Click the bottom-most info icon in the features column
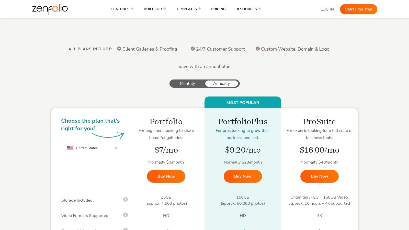The image size is (409, 230). [125, 229]
